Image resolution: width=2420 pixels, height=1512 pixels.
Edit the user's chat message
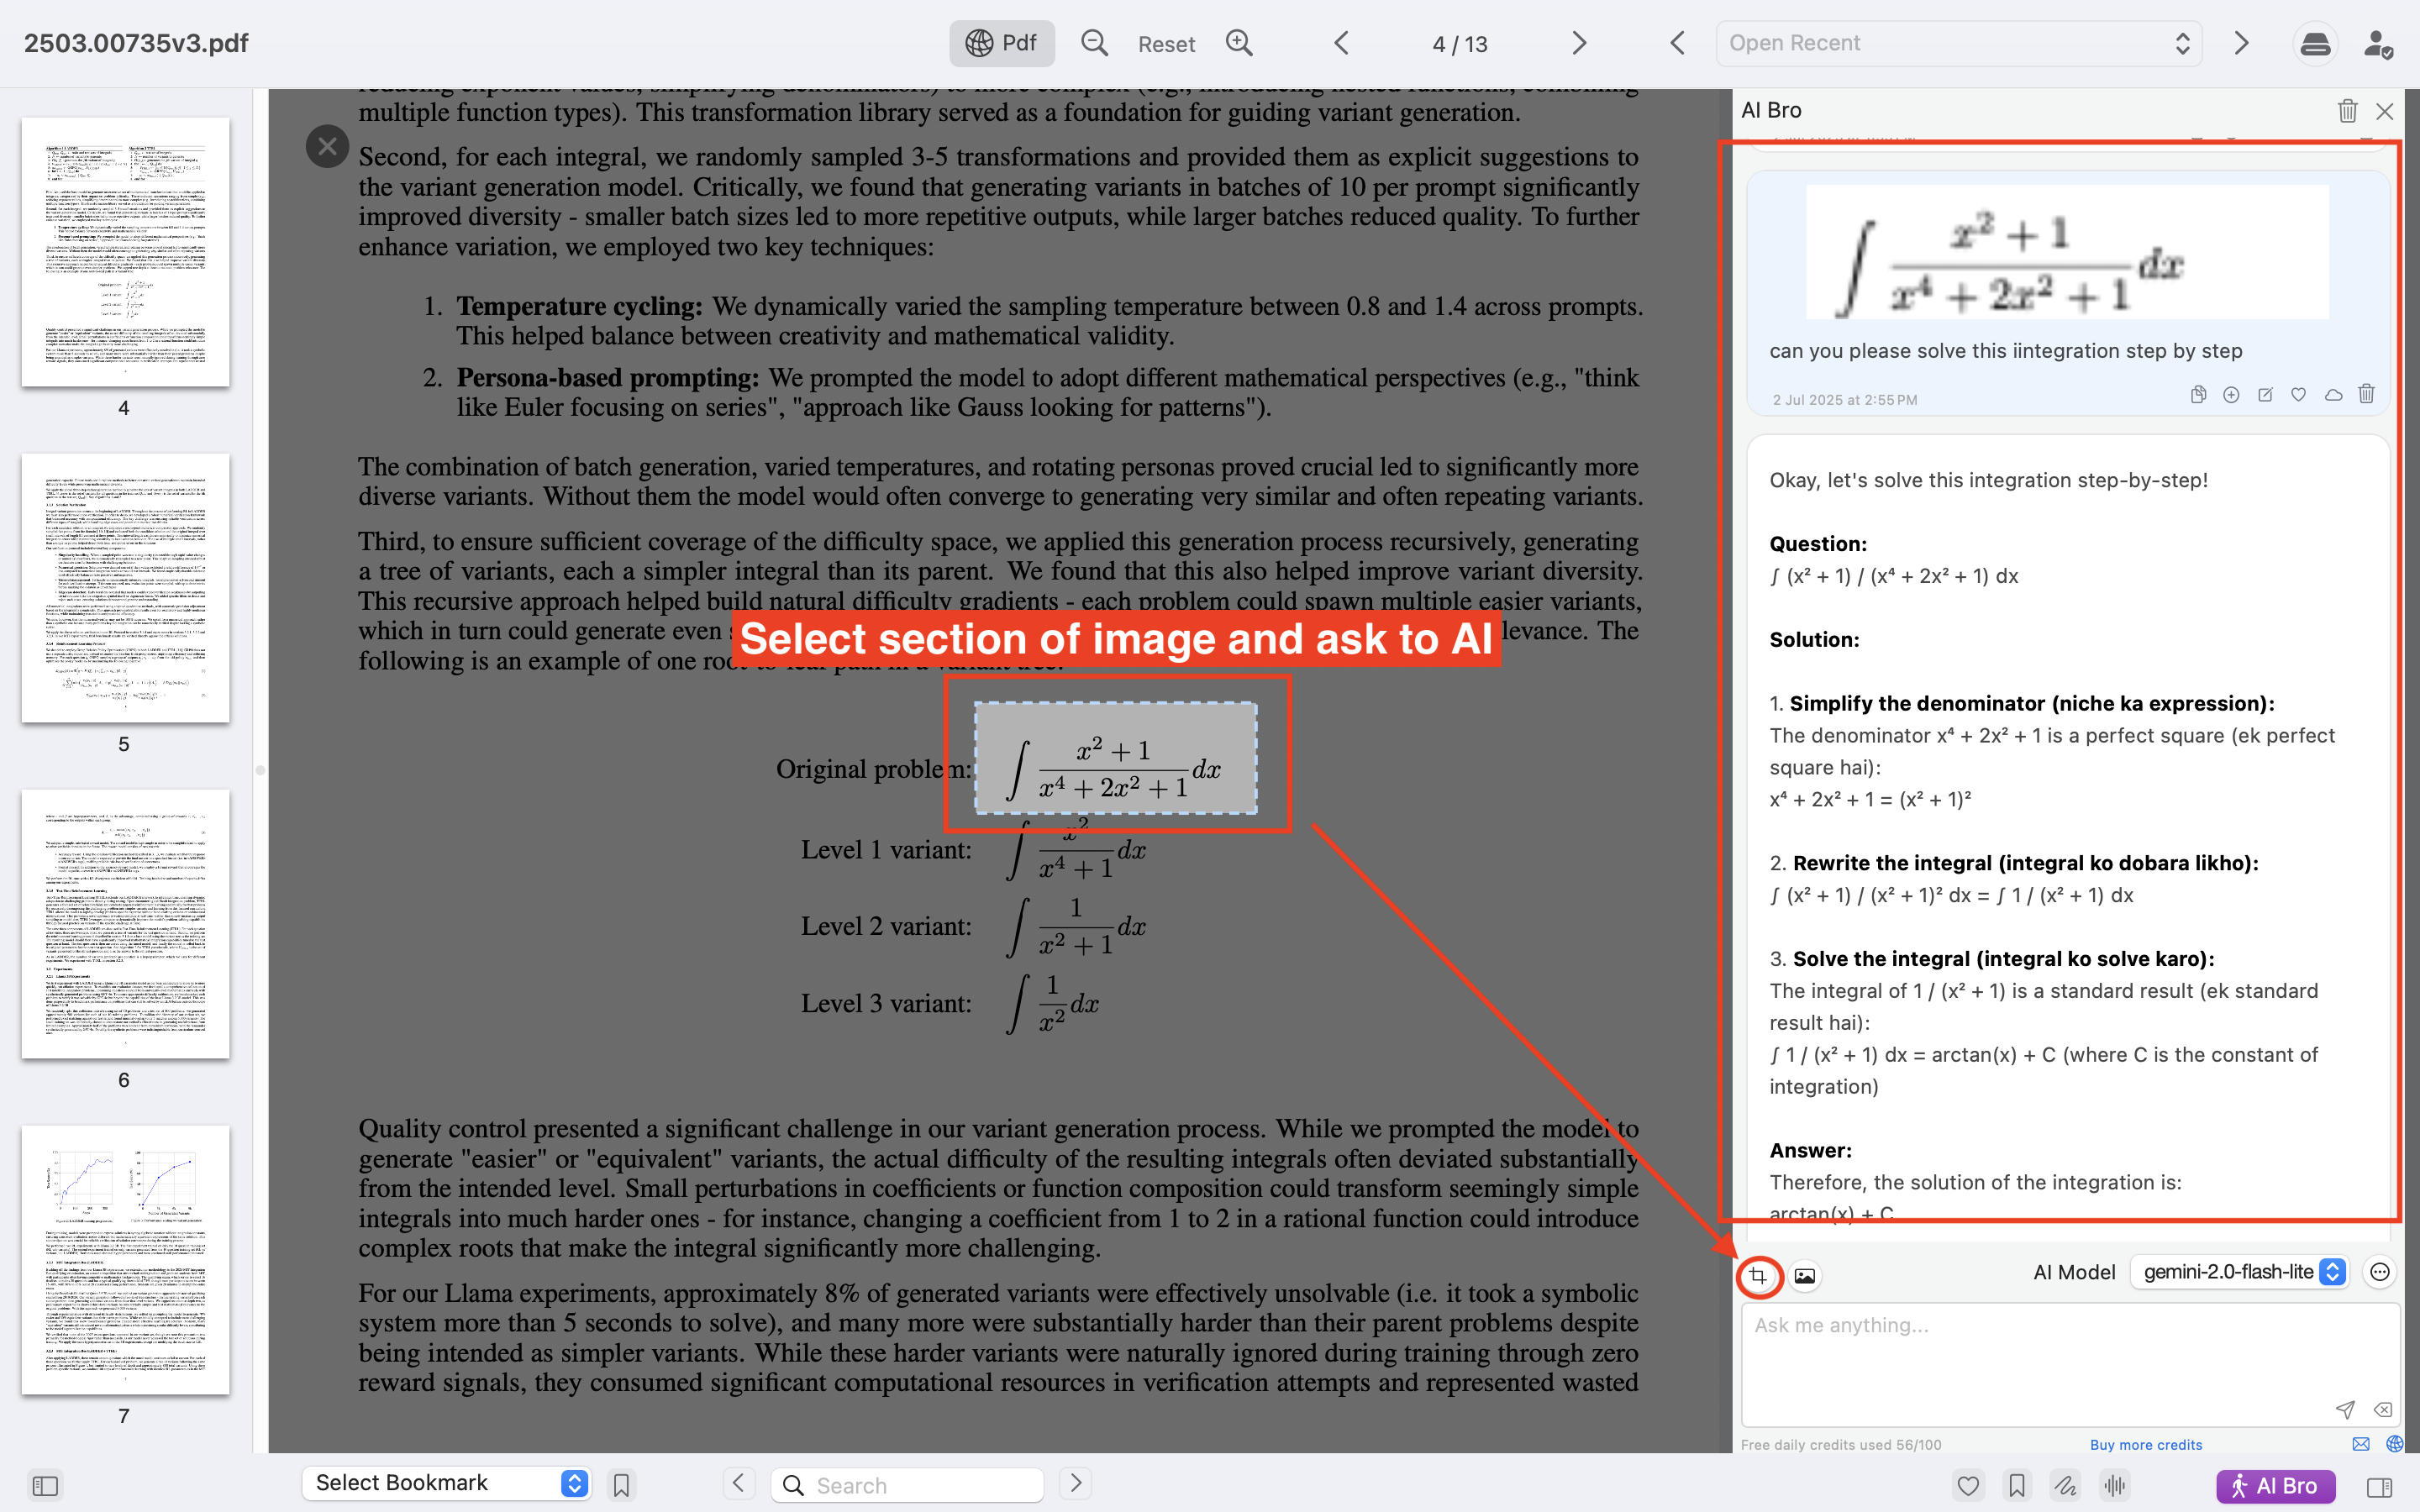[x=2265, y=395]
